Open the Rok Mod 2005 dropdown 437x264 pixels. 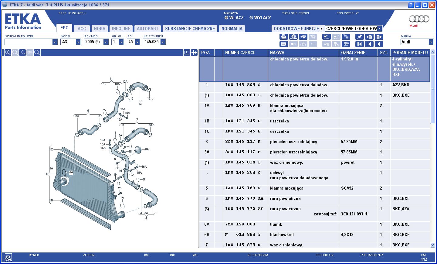[106, 42]
